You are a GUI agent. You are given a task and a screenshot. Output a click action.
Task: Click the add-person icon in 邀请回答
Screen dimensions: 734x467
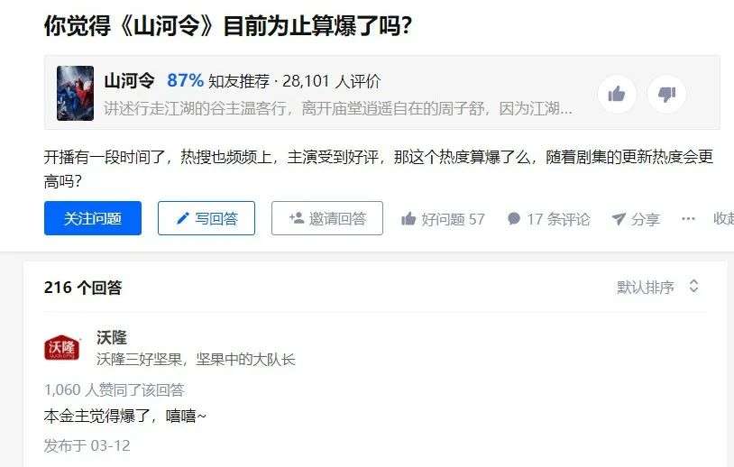(x=297, y=217)
